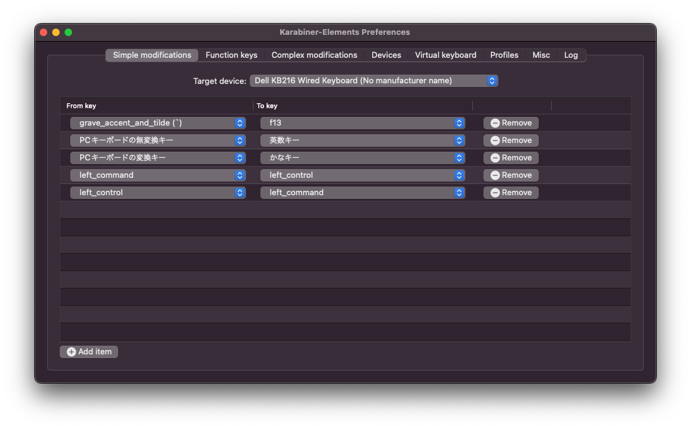Open the left_control To key dropdown
Viewport: 691px width, 429px height.
362,175
